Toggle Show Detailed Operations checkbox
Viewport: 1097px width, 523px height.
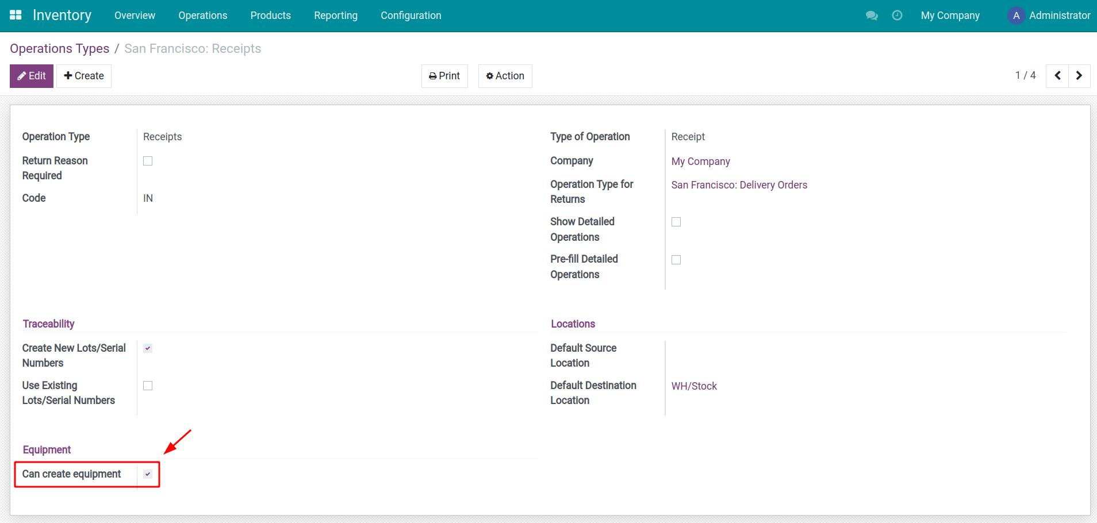[x=676, y=222]
